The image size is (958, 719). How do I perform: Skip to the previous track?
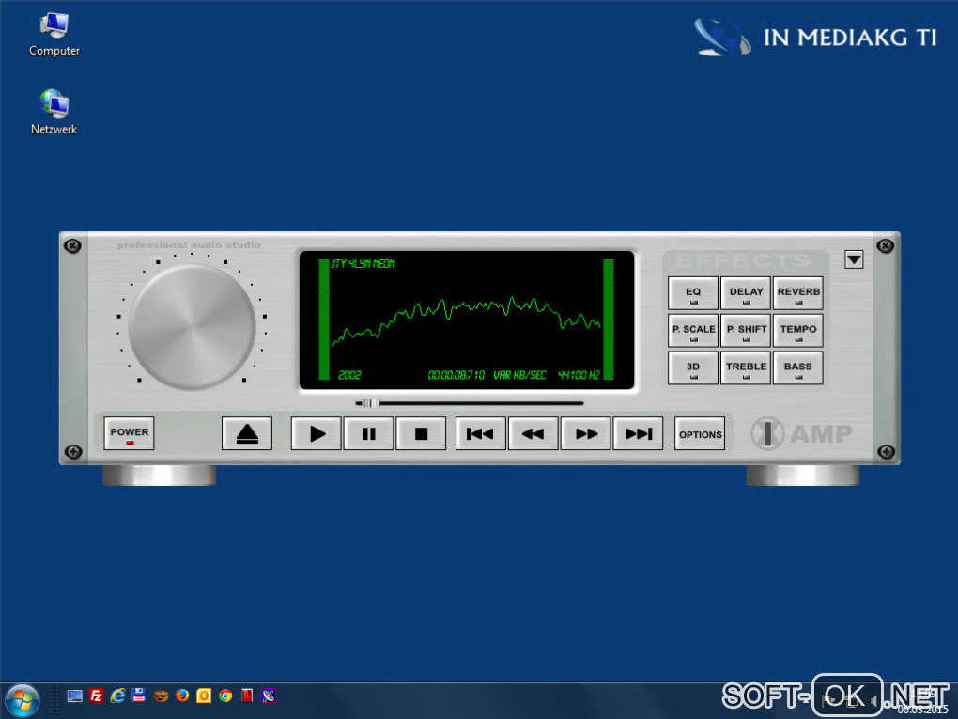tap(480, 433)
